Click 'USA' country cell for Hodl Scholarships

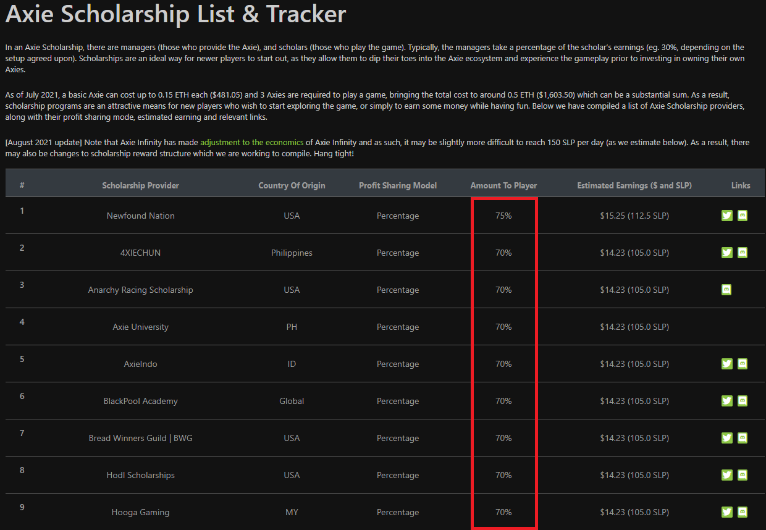(292, 475)
